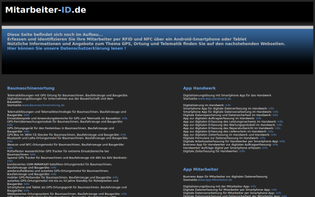Open the Baumaschinenortung section heading

pos(31,88)
